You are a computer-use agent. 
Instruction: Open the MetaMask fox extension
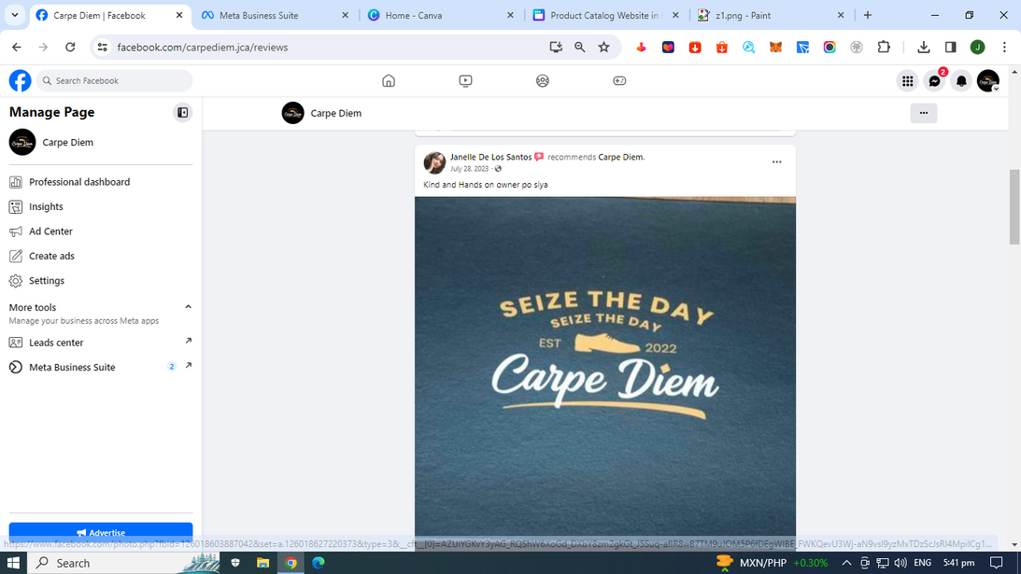point(775,47)
